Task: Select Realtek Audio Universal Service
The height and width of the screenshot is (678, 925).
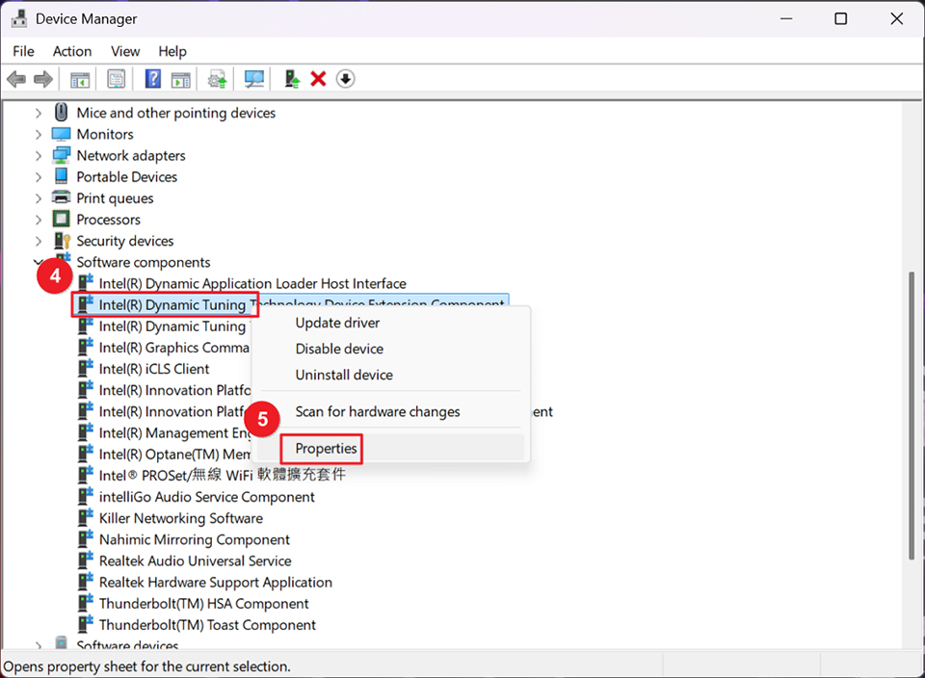Action: (x=196, y=561)
